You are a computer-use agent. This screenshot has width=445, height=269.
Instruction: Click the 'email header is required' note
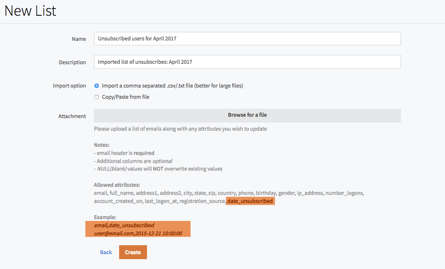125,153
